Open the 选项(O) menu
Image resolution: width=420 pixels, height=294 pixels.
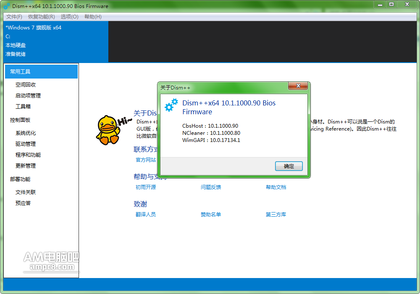pyautogui.click(x=69, y=17)
